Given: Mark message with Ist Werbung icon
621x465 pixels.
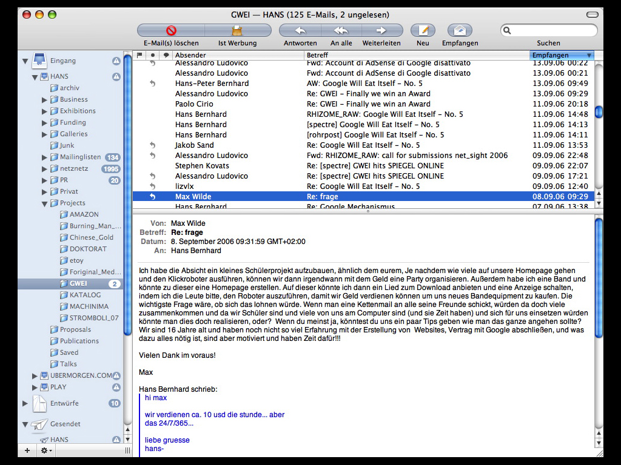Looking at the screenshot, I should (238, 30).
